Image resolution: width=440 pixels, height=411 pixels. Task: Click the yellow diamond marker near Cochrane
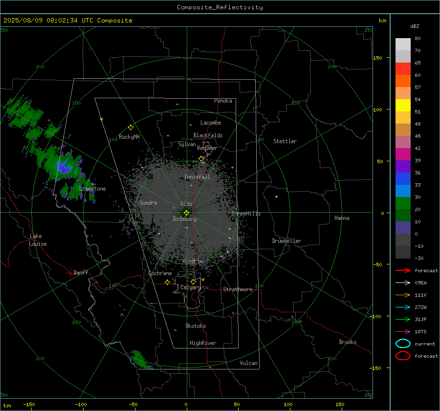pyautogui.click(x=167, y=282)
